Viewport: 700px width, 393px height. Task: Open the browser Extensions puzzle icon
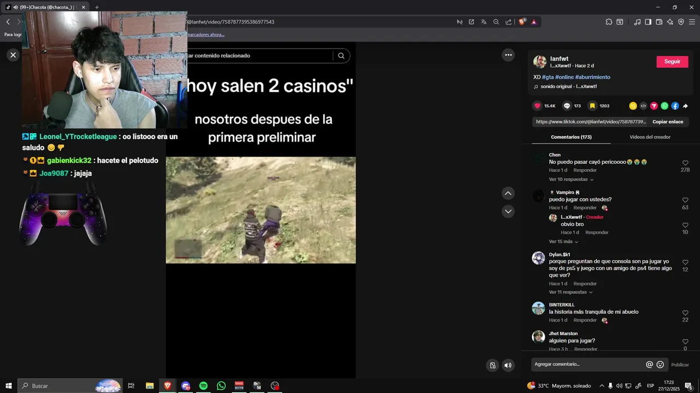pos(609,22)
